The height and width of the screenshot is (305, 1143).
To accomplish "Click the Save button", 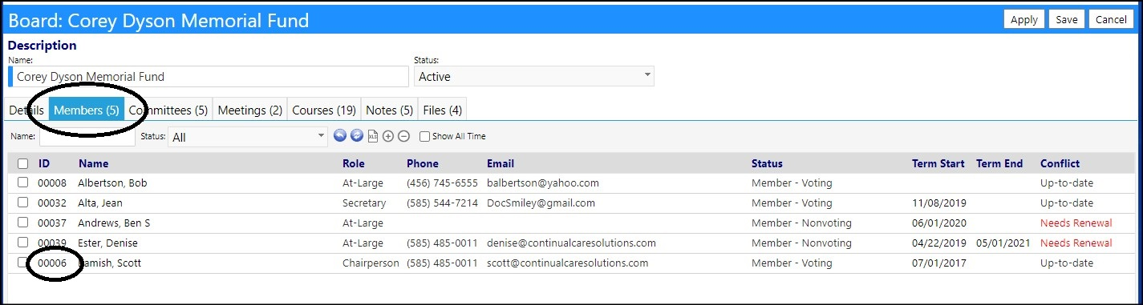I will tap(1067, 20).
